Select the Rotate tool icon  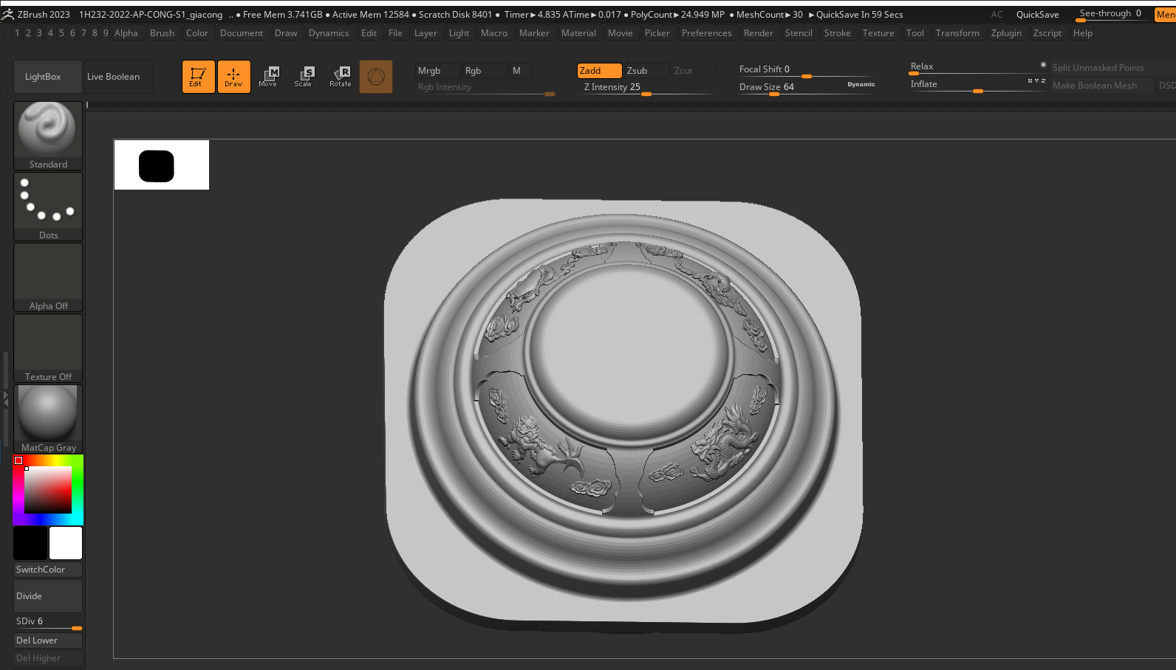tap(341, 77)
